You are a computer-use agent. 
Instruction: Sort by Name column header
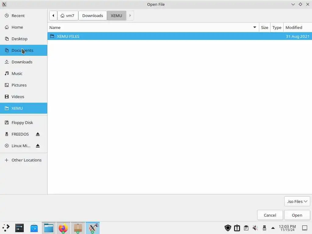[153, 27]
